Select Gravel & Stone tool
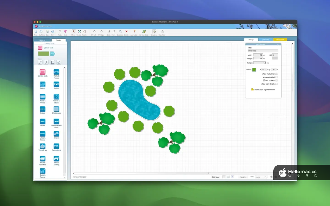Screen dimensions: 330x206 point(56,97)
